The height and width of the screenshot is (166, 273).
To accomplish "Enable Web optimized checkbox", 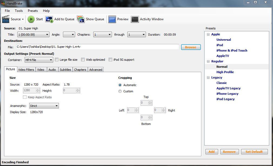I will (x=83, y=60).
